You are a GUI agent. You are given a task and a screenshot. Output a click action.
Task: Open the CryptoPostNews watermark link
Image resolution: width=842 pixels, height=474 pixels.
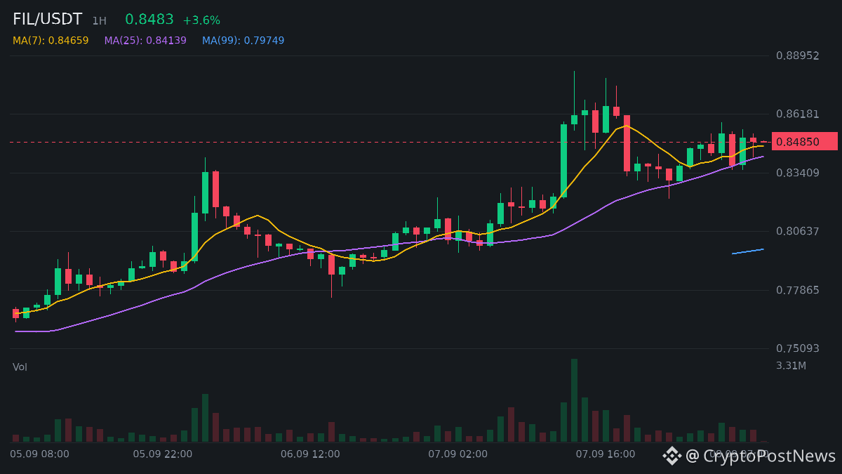click(x=761, y=456)
